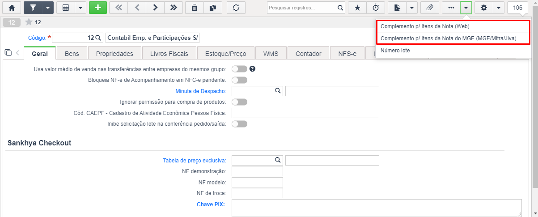Viewport: 538px width, 217px height.
Task: Jump to last record double-right arrows
Action: click(174, 8)
